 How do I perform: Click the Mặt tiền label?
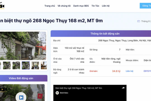coord(130,50)
